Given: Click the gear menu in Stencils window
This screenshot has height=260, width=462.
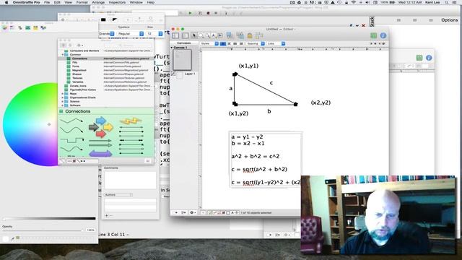Looking at the screenshot, I should tap(80, 45).
